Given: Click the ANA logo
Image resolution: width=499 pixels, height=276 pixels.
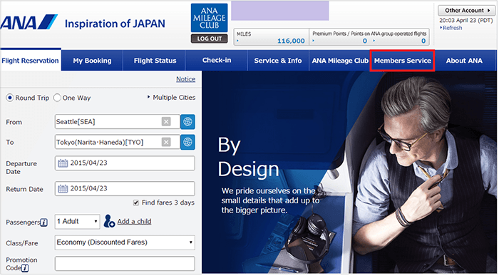Looking at the screenshot, I should coord(29,22).
